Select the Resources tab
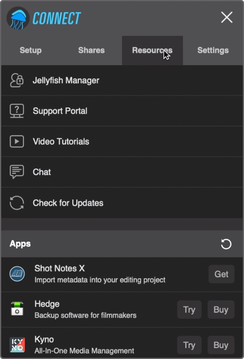This screenshot has height=359, width=244. pyautogui.click(x=152, y=50)
